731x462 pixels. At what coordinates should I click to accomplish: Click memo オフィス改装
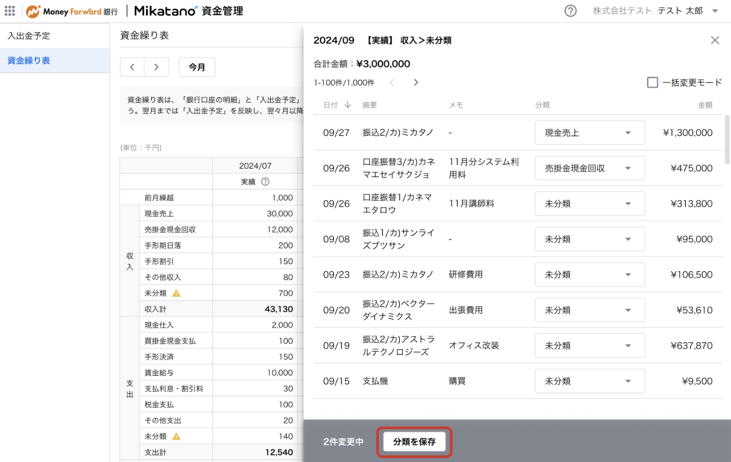click(x=474, y=345)
